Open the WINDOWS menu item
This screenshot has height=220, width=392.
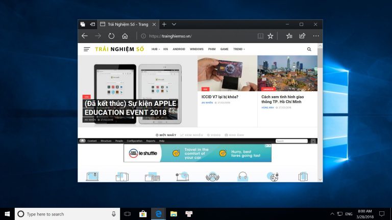click(x=197, y=49)
